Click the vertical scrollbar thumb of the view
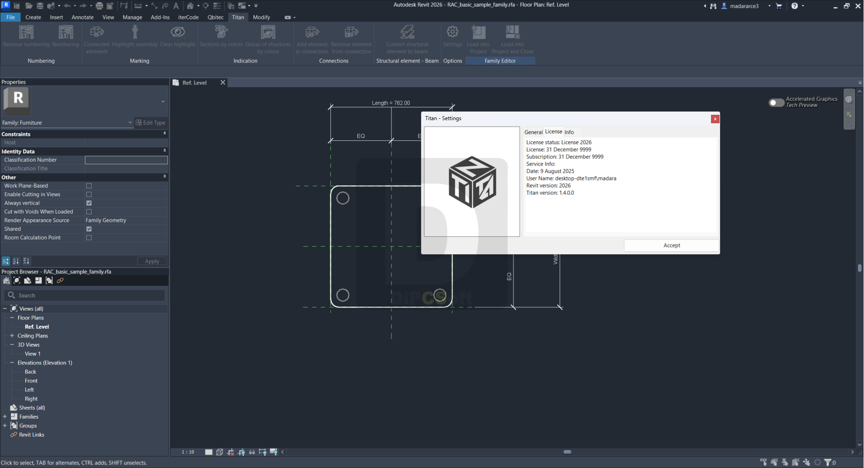Viewport: 864px width, 468px height. click(x=859, y=268)
